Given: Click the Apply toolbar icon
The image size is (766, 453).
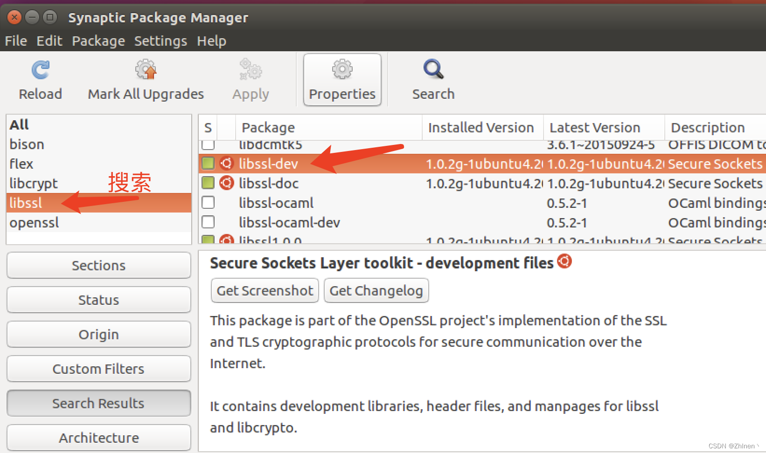Looking at the screenshot, I should (251, 69).
